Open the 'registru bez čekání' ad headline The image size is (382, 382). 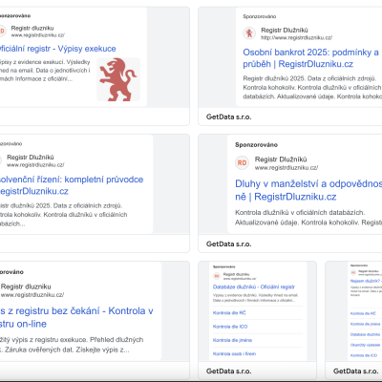pos(76,317)
